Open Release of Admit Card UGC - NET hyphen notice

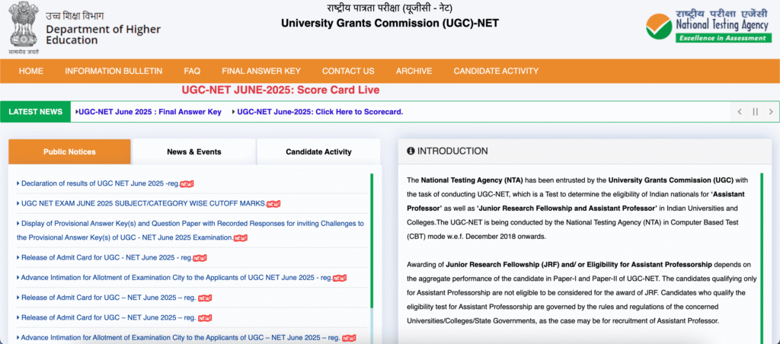coord(107,257)
